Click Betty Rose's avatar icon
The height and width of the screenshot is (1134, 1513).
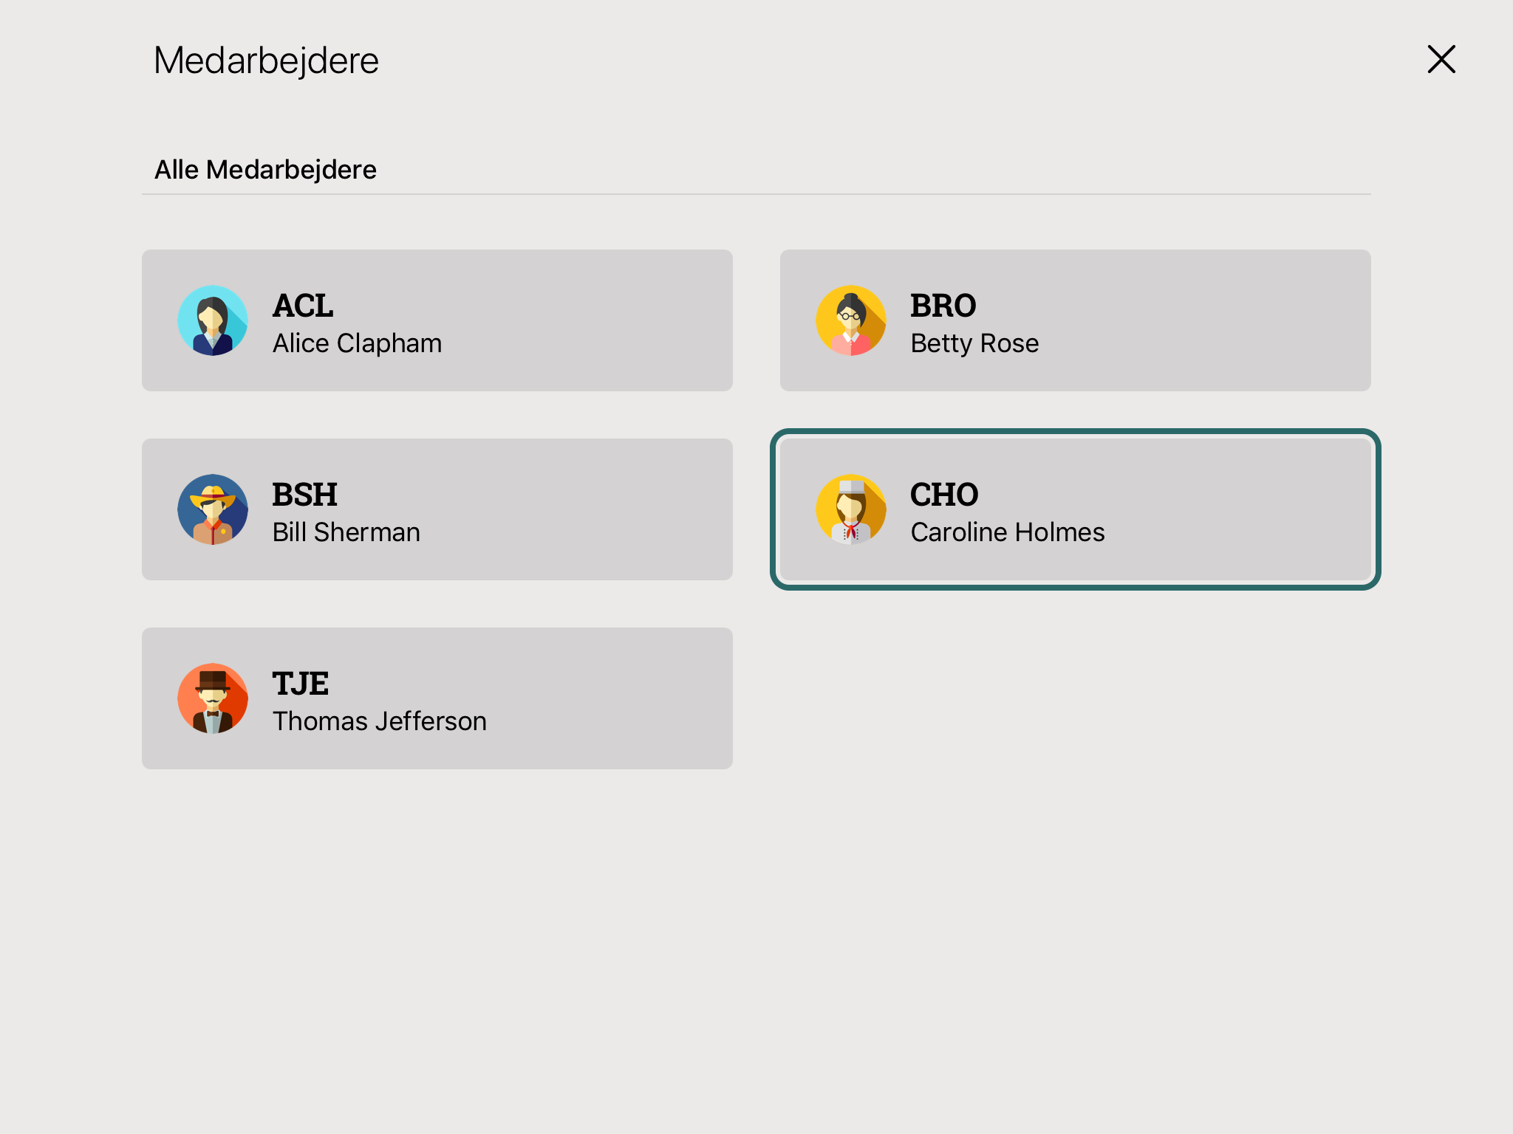[851, 320]
